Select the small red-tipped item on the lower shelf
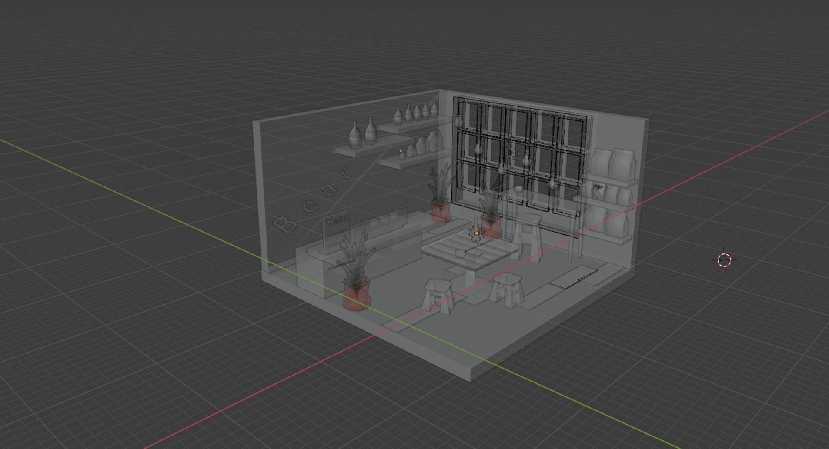Viewport: 829px width, 449px height. point(402,154)
